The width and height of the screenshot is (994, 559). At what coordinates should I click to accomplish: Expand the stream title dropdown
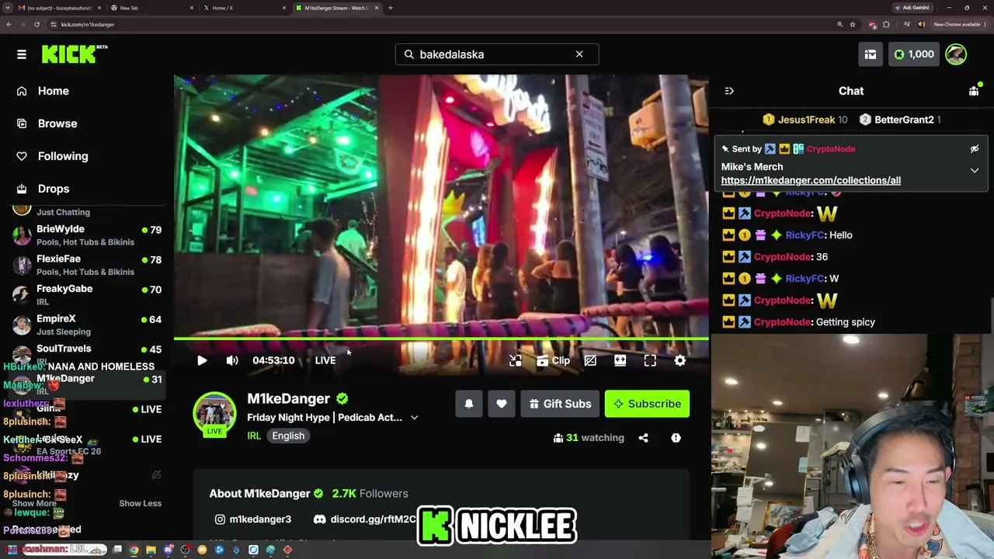click(x=415, y=418)
